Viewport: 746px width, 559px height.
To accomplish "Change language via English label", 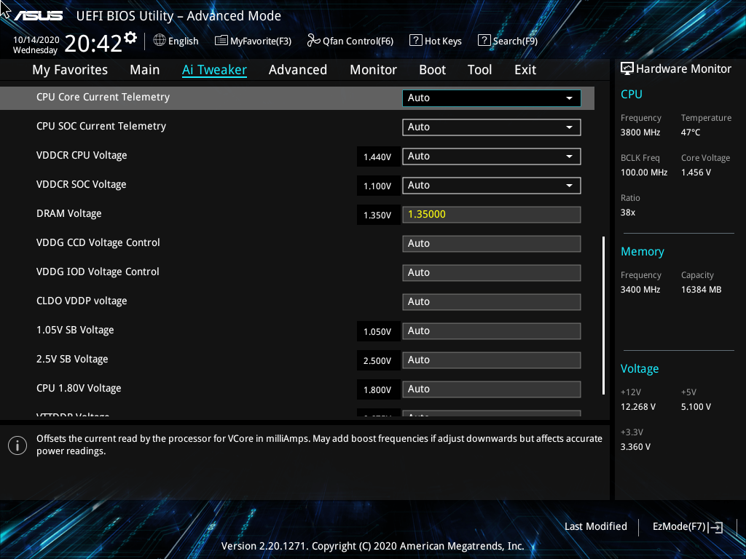I will point(183,41).
